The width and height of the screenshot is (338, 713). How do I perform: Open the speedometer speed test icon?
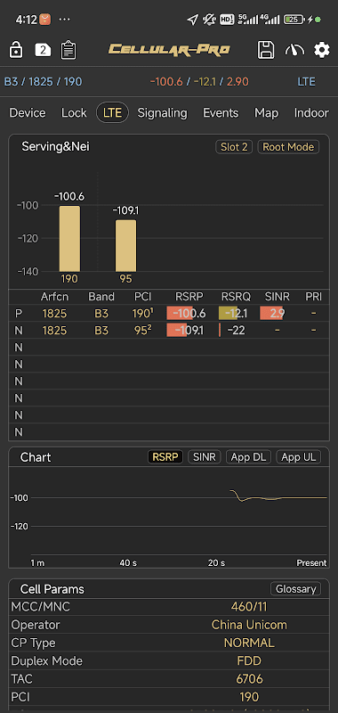click(x=294, y=50)
